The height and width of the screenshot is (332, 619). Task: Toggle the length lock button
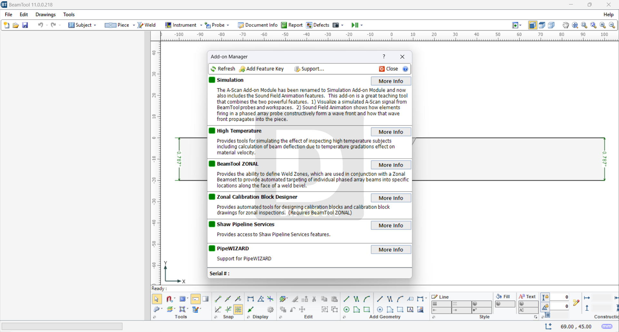click(545, 297)
